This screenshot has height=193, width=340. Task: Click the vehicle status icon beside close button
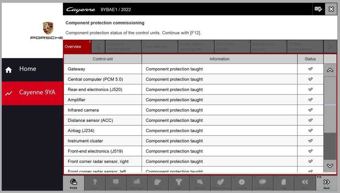[318, 9]
